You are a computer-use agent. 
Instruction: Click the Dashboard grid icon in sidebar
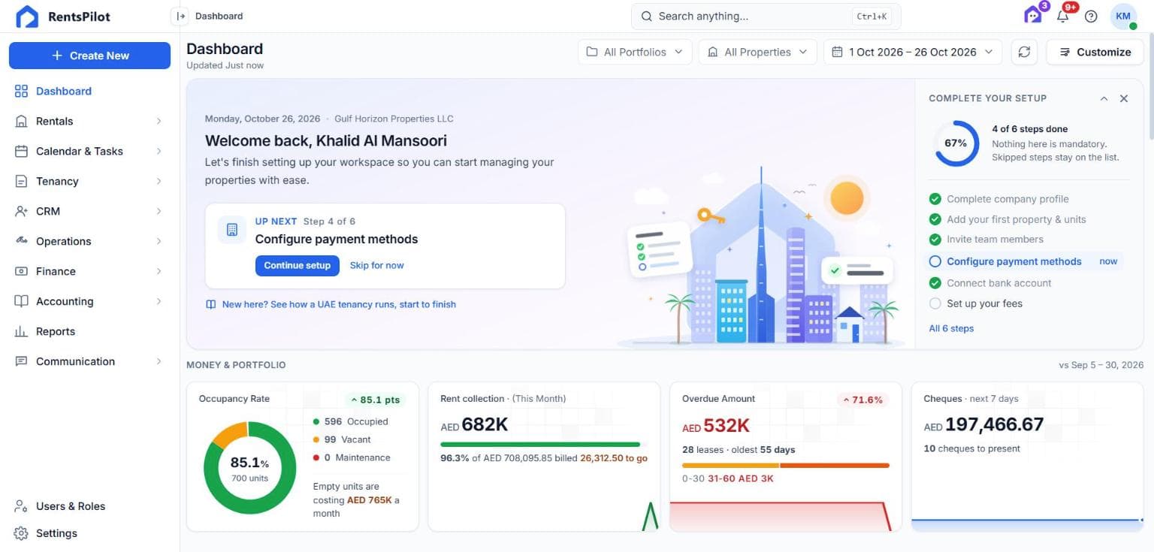21,91
